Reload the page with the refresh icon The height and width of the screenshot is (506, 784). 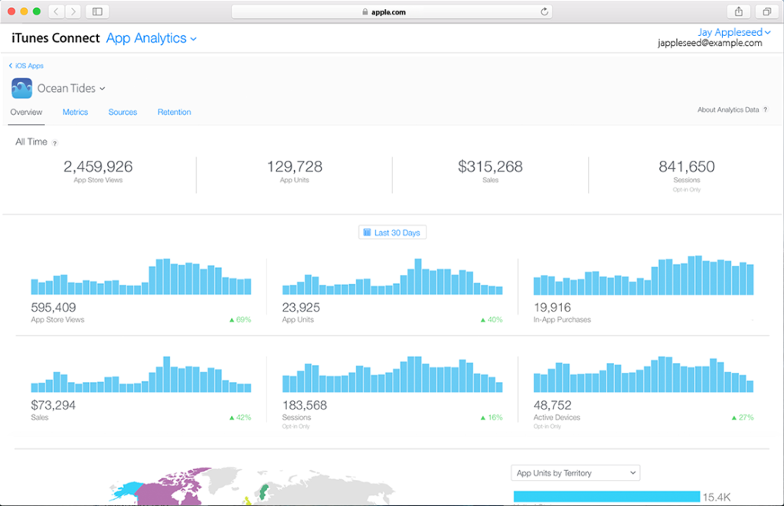point(544,11)
